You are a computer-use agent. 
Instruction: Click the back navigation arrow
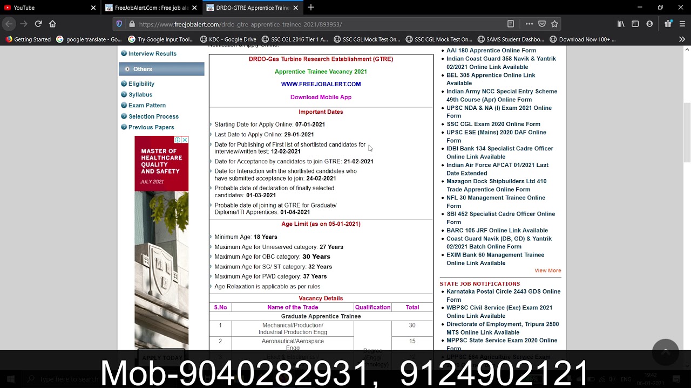[9, 24]
